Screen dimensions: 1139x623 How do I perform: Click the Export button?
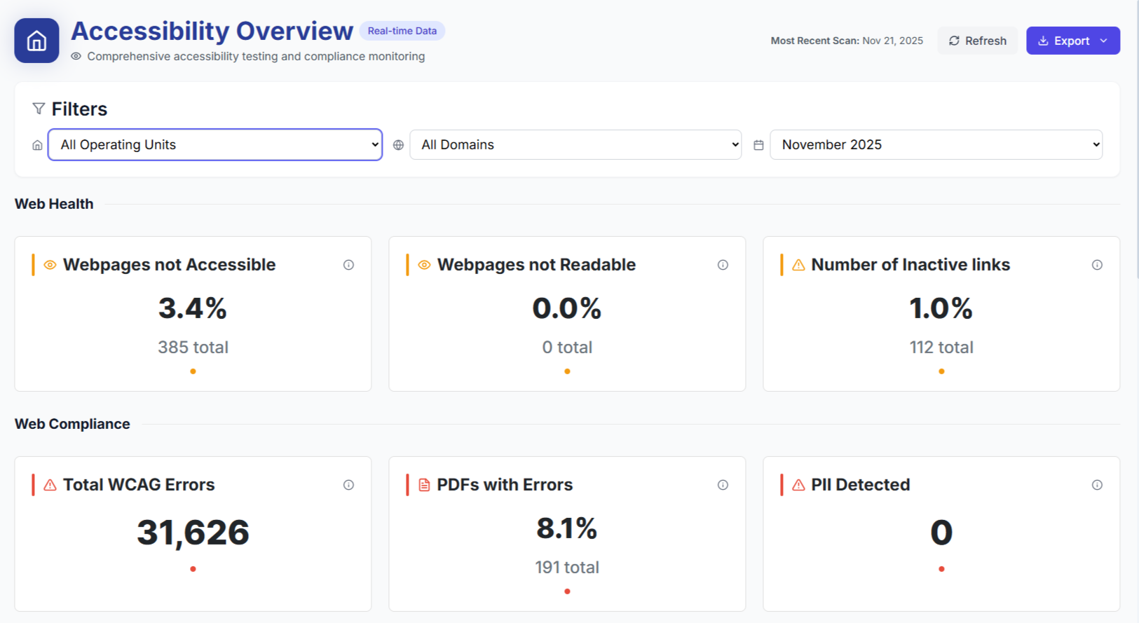coord(1064,41)
